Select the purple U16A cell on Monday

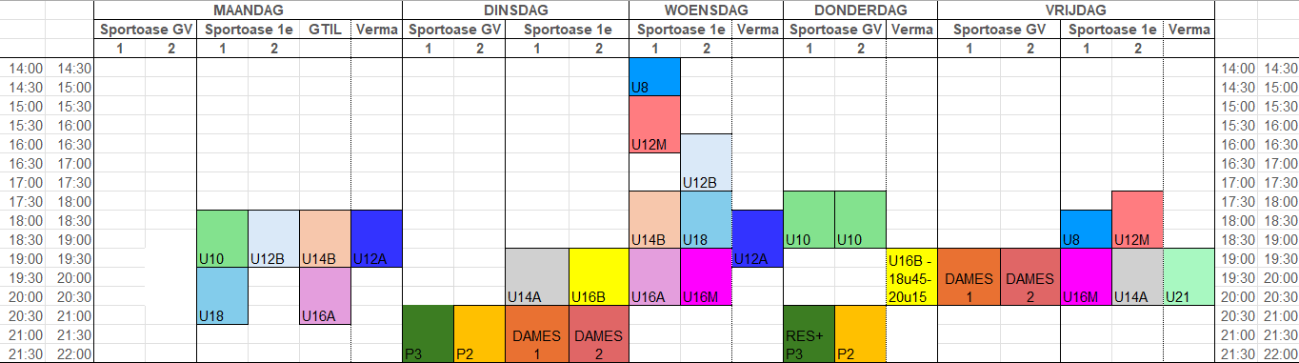(325, 296)
